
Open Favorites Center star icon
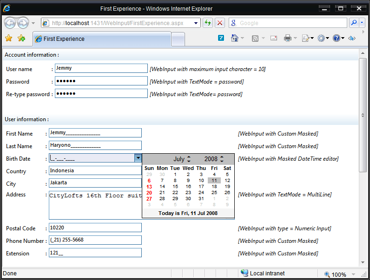9,39
